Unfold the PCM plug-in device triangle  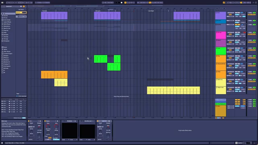click(64, 121)
